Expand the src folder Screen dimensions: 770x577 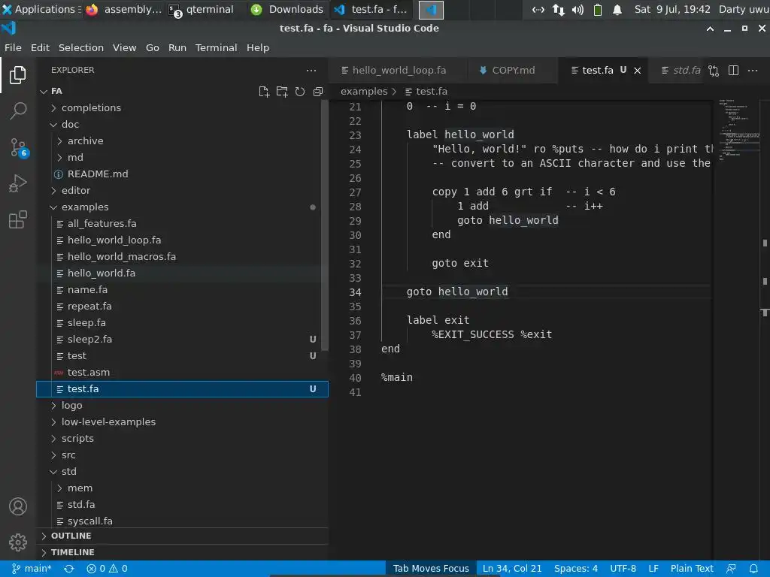(x=182, y=455)
